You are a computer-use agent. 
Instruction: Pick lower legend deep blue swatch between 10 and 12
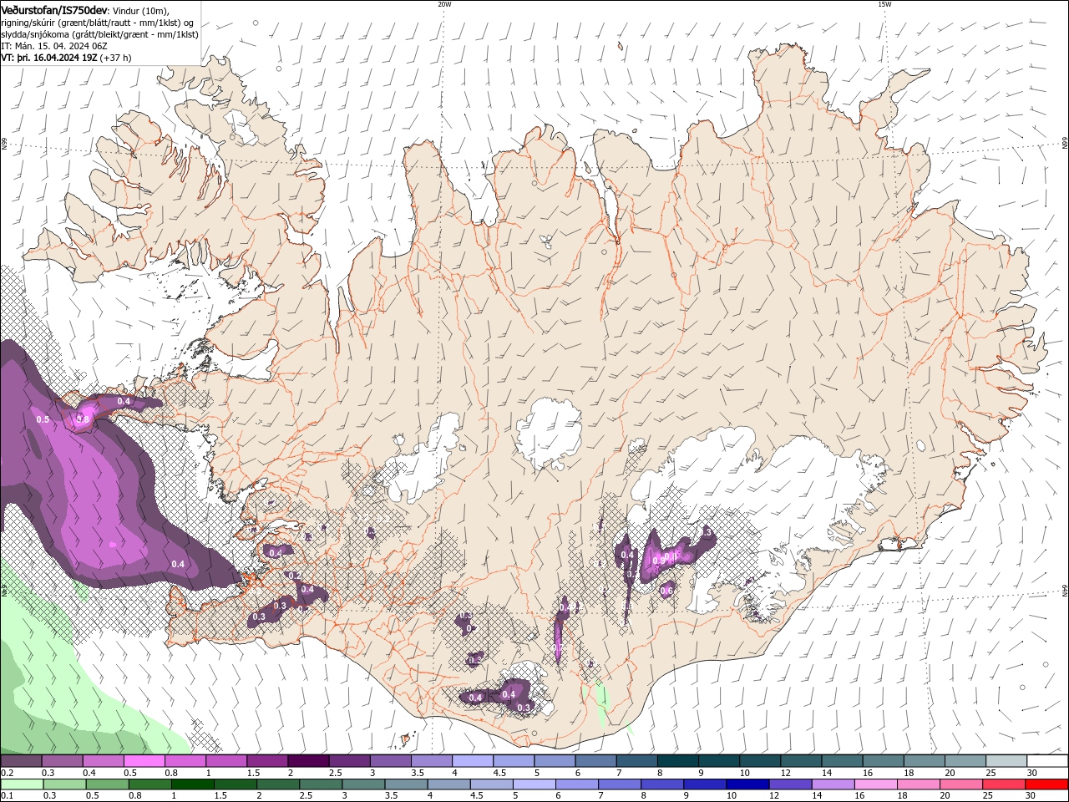pos(748,784)
